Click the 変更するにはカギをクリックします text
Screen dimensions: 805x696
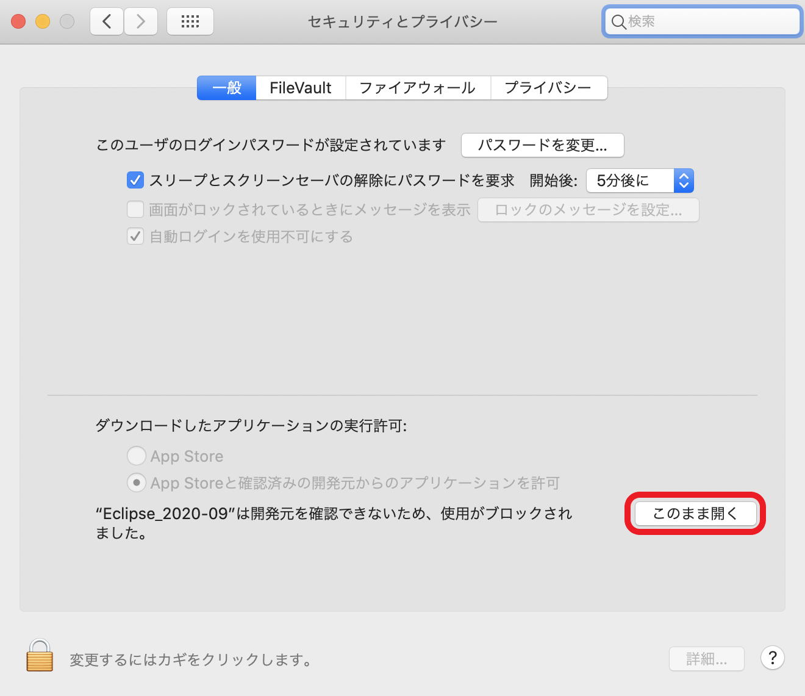tap(191, 660)
